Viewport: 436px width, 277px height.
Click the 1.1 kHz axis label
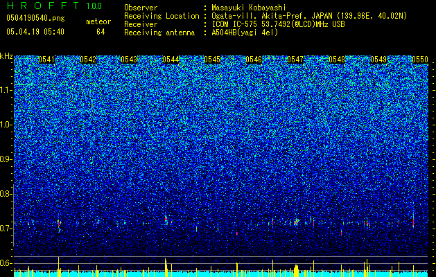pos(6,90)
